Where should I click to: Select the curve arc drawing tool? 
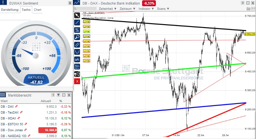77,52
